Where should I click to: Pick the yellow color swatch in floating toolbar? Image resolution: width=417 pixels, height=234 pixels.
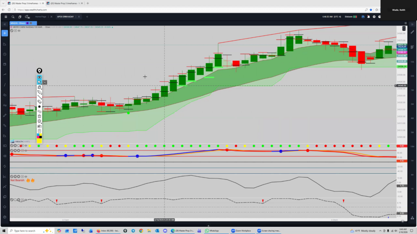[x=40, y=141]
